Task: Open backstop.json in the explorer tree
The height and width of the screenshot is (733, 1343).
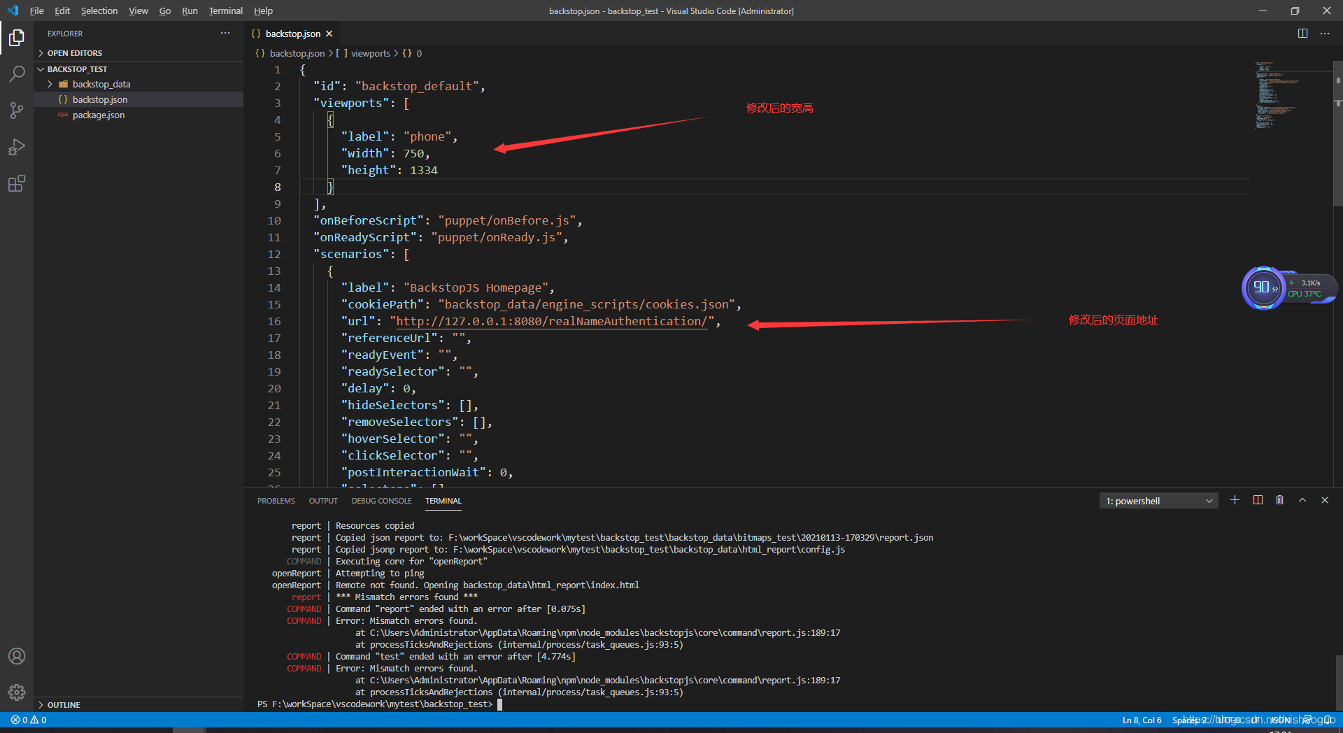Action: coord(138,99)
